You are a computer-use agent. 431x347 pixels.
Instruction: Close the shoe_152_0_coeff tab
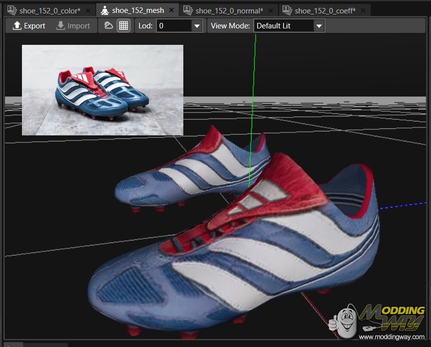pos(363,10)
